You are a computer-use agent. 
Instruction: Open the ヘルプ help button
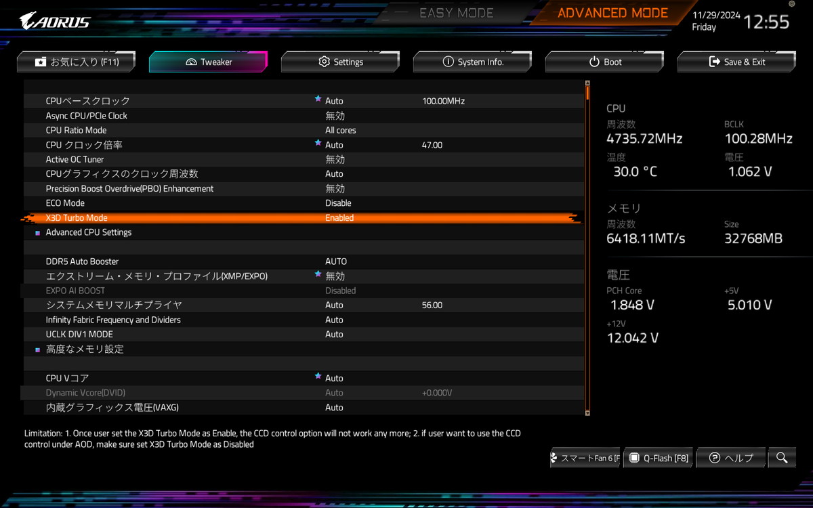coord(731,458)
